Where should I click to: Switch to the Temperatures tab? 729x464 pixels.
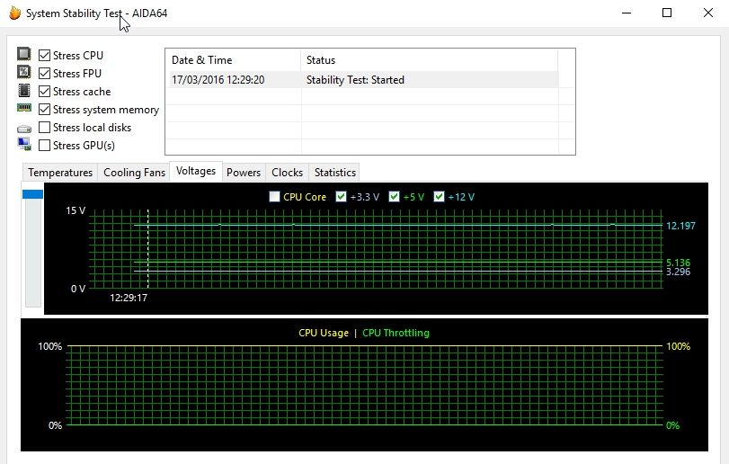coord(60,173)
